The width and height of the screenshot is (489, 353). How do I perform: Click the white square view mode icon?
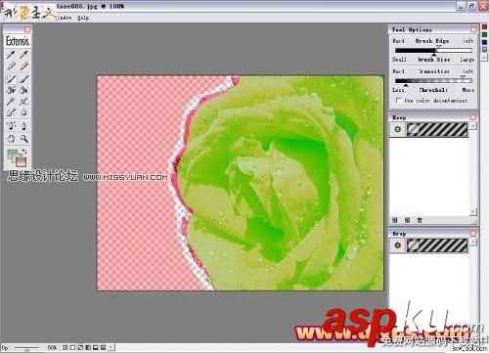(72, 348)
